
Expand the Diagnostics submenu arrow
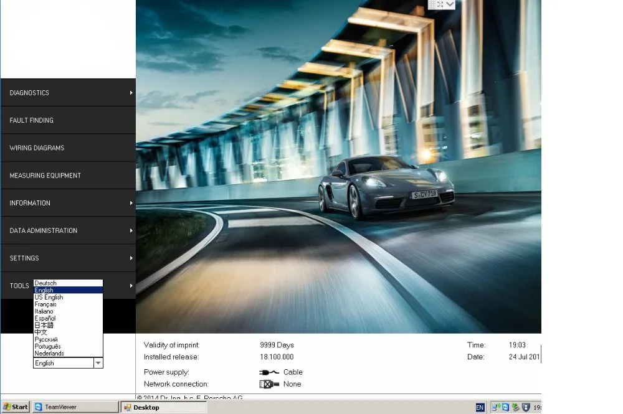point(131,93)
